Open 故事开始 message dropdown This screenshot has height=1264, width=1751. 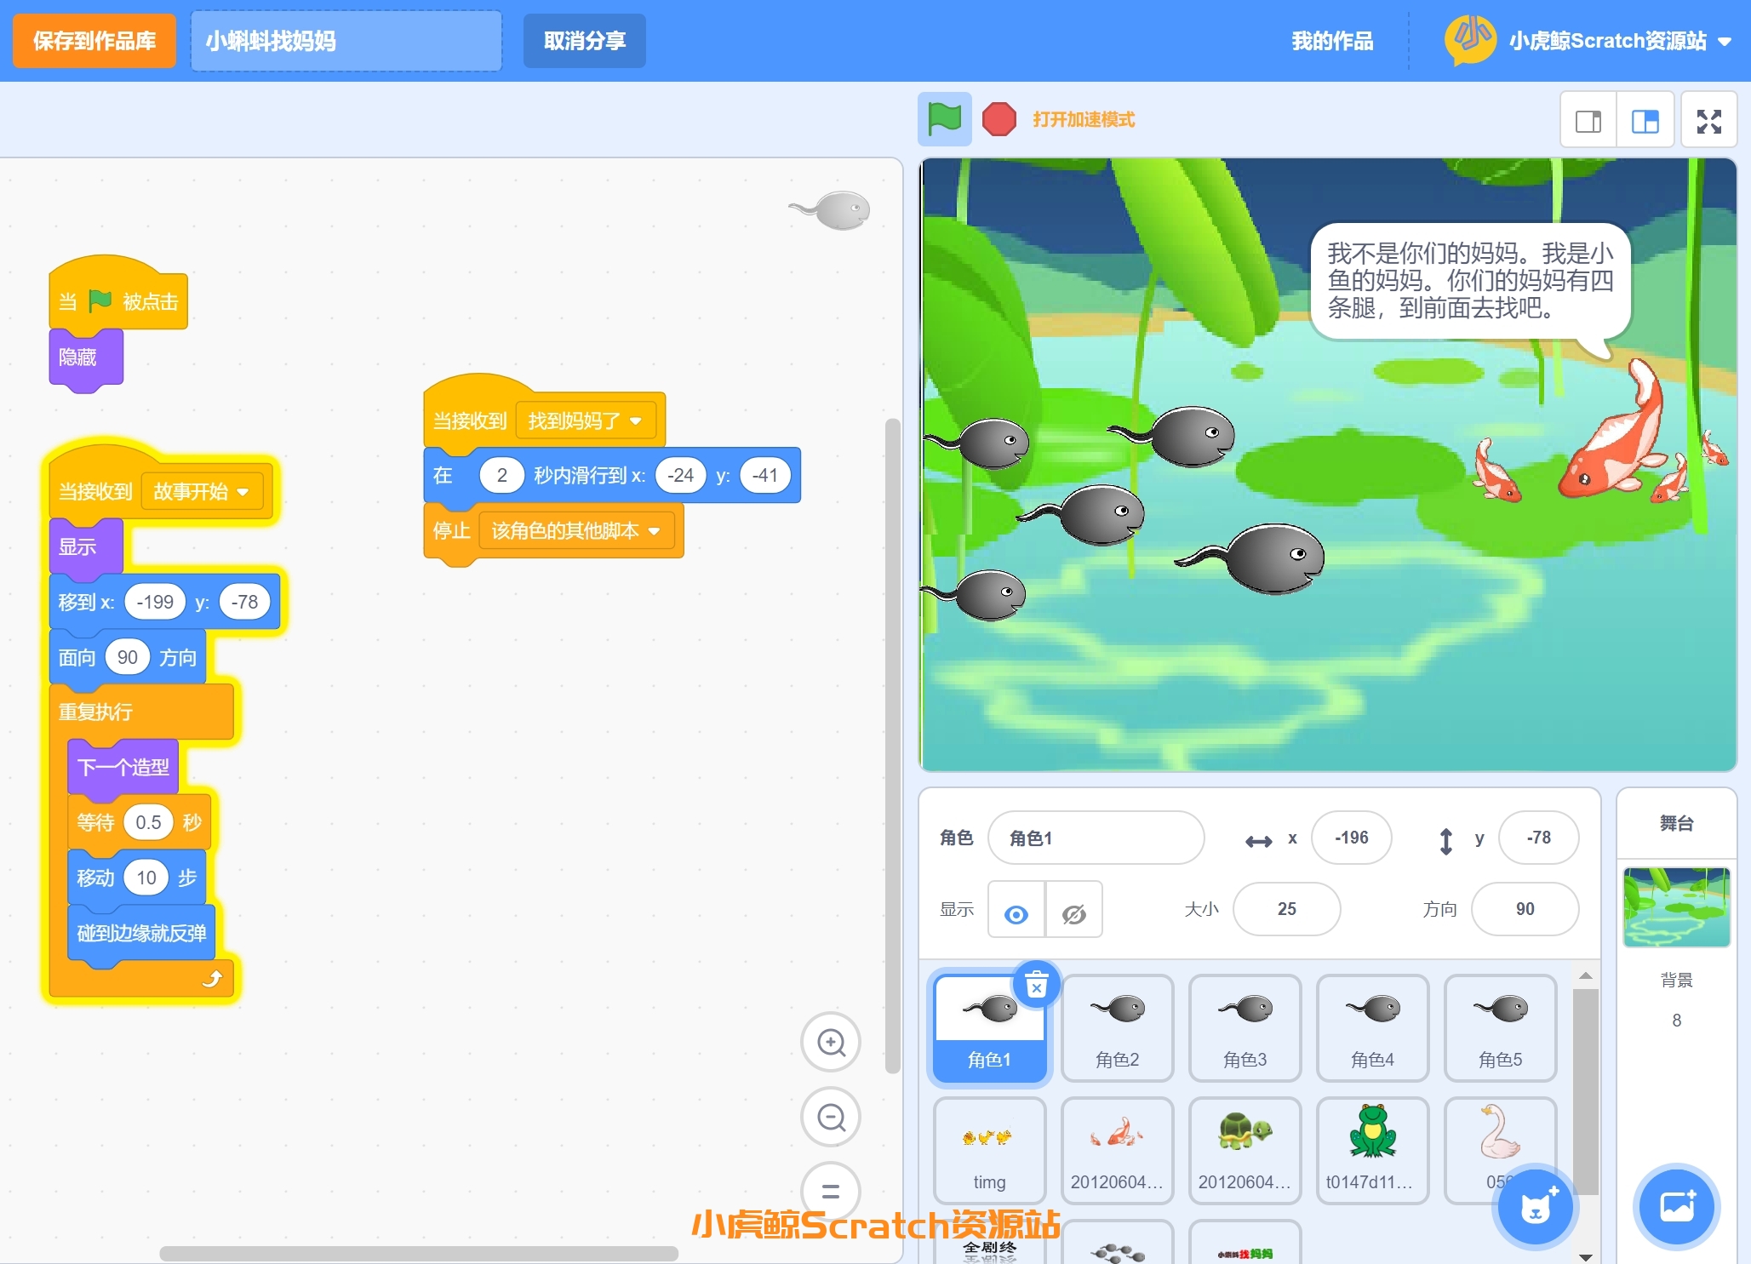(x=243, y=491)
